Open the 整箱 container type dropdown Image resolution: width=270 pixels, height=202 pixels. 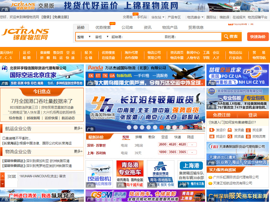pyautogui.click(x=84, y=37)
